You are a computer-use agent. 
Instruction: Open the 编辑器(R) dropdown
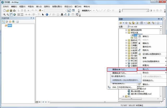tap(86, 10)
